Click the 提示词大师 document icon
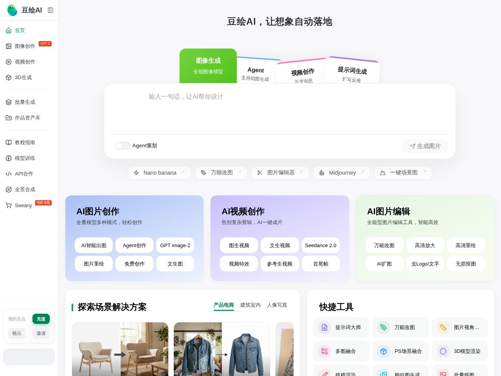The height and width of the screenshot is (376, 501). pyautogui.click(x=324, y=327)
